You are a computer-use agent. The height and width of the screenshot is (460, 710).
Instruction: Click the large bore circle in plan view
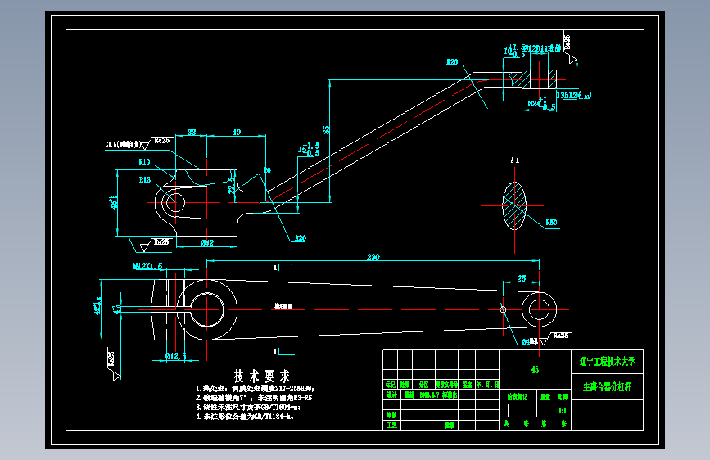pyautogui.click(x=207, y=309)
